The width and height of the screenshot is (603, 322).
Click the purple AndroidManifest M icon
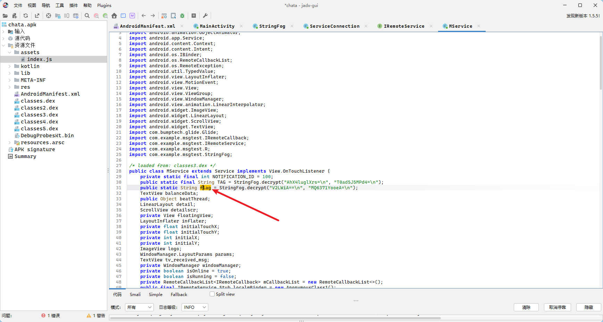tap(132, 16)
